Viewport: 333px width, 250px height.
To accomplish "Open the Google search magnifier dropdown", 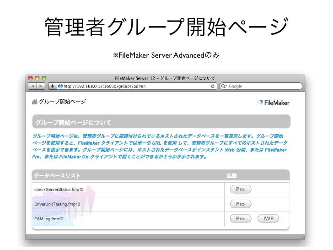I will point(224,86).
